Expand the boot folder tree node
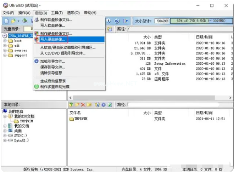 (x=5, y=41)
